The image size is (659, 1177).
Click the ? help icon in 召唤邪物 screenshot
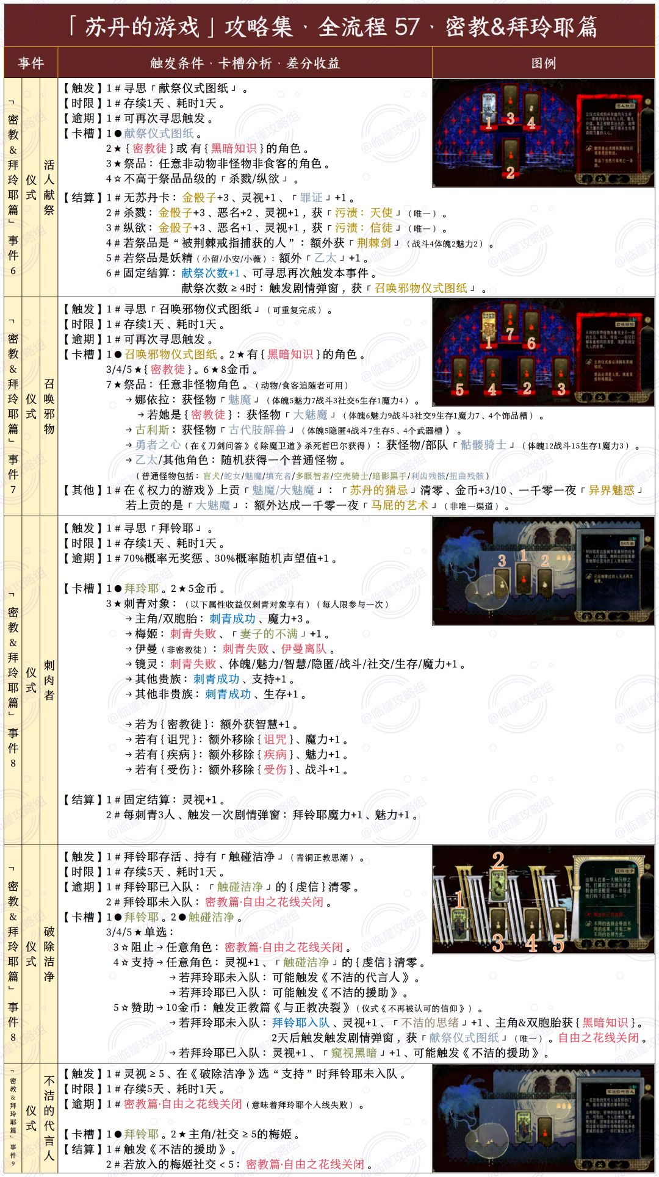(x=647, y=320)
